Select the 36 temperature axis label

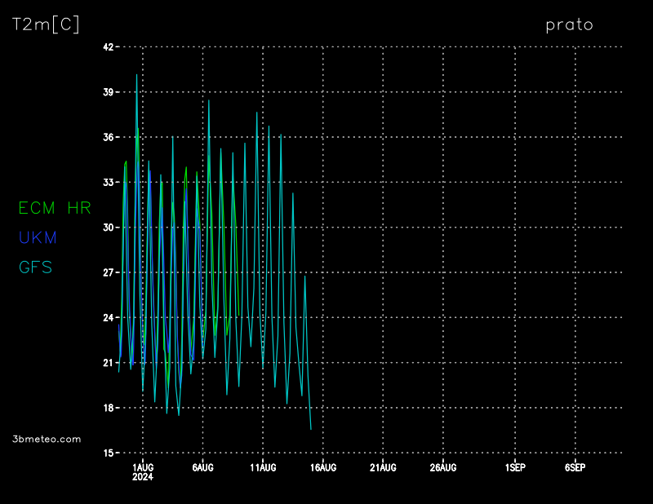click(107, 137)
